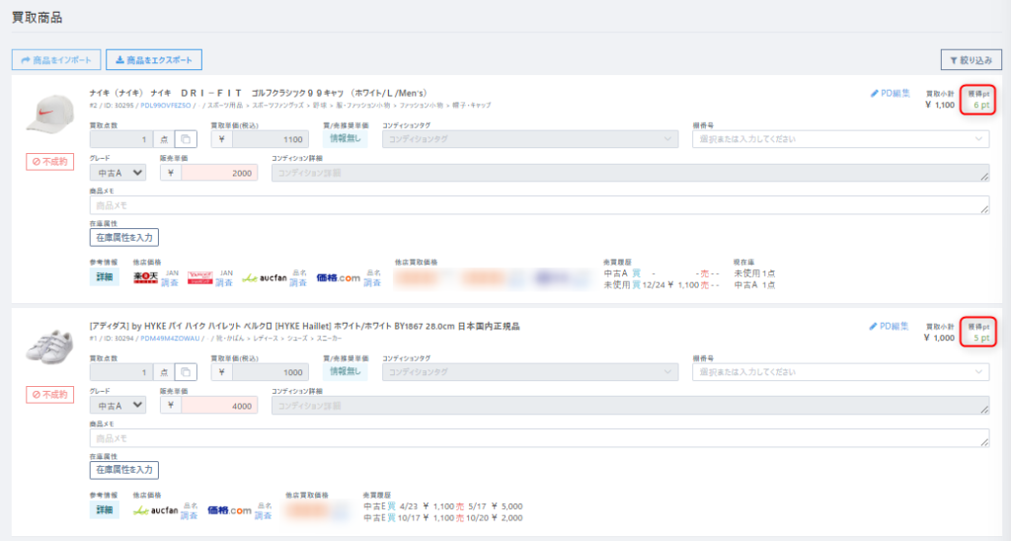Click the 商品をエクスポート button
The image size is (1011, 541).
(x=154, y=60)
